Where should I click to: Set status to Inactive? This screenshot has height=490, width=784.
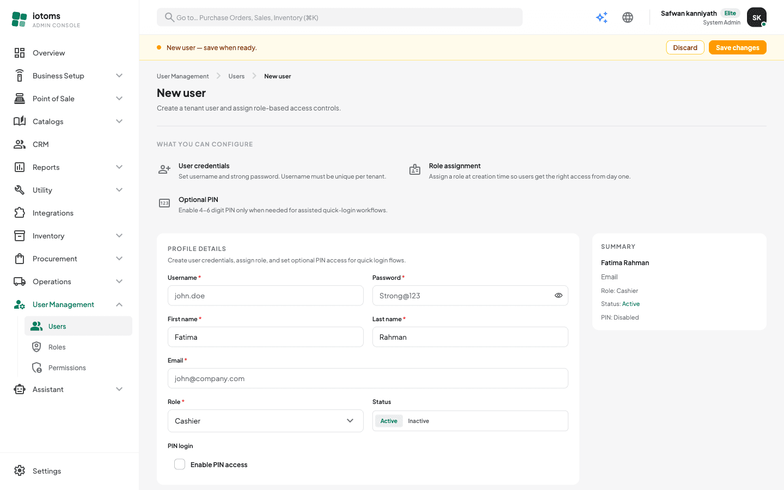pyautogui.click(x=418, y=421)
